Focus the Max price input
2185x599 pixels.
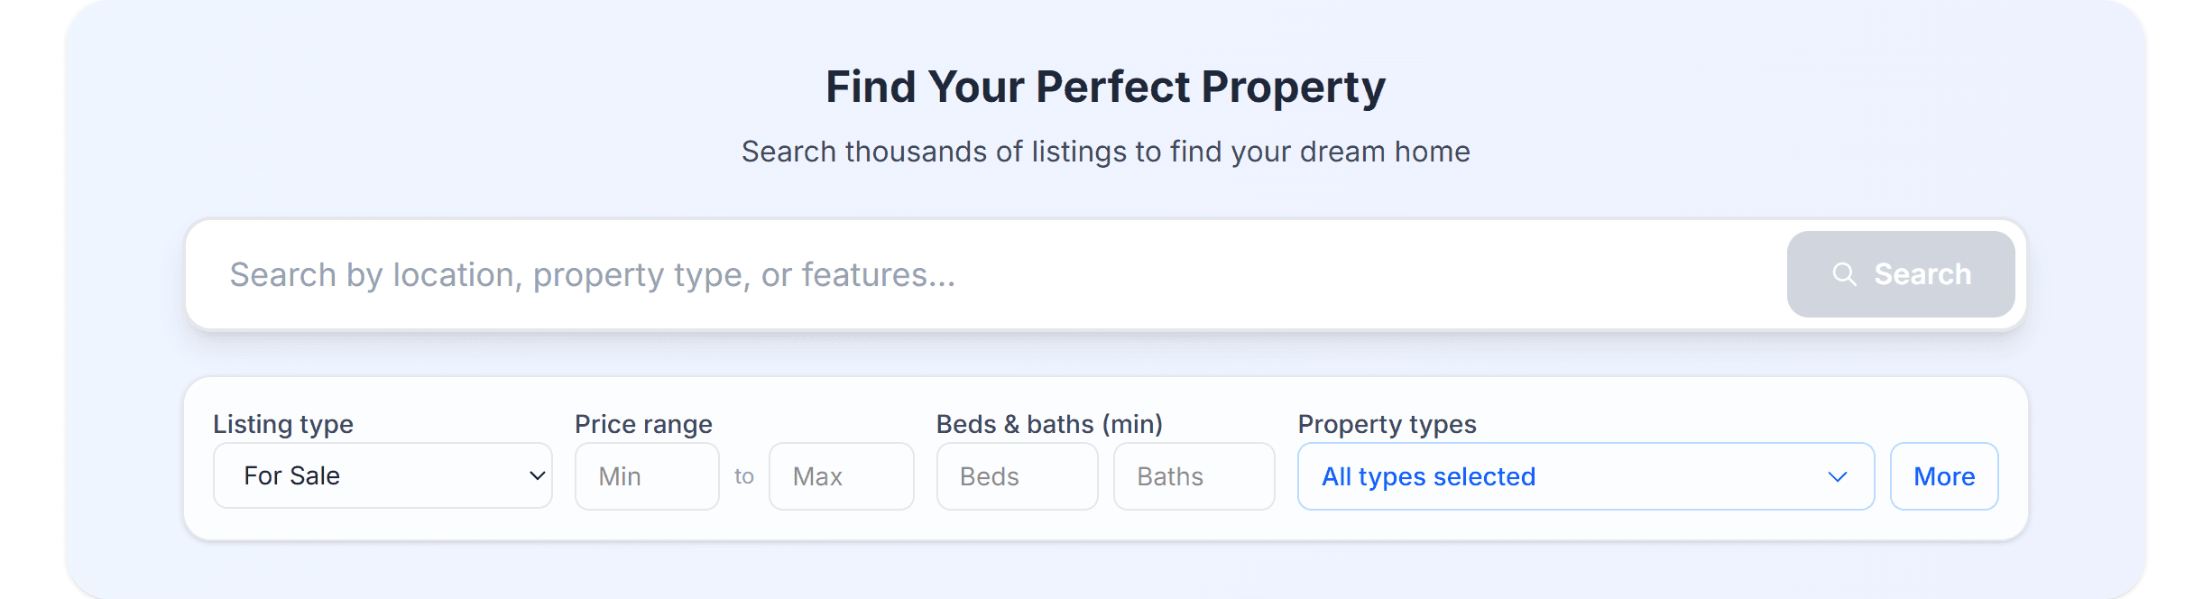[841, 475]
